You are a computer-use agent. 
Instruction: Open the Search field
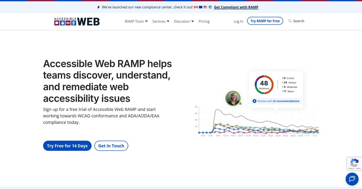[296, 21]
